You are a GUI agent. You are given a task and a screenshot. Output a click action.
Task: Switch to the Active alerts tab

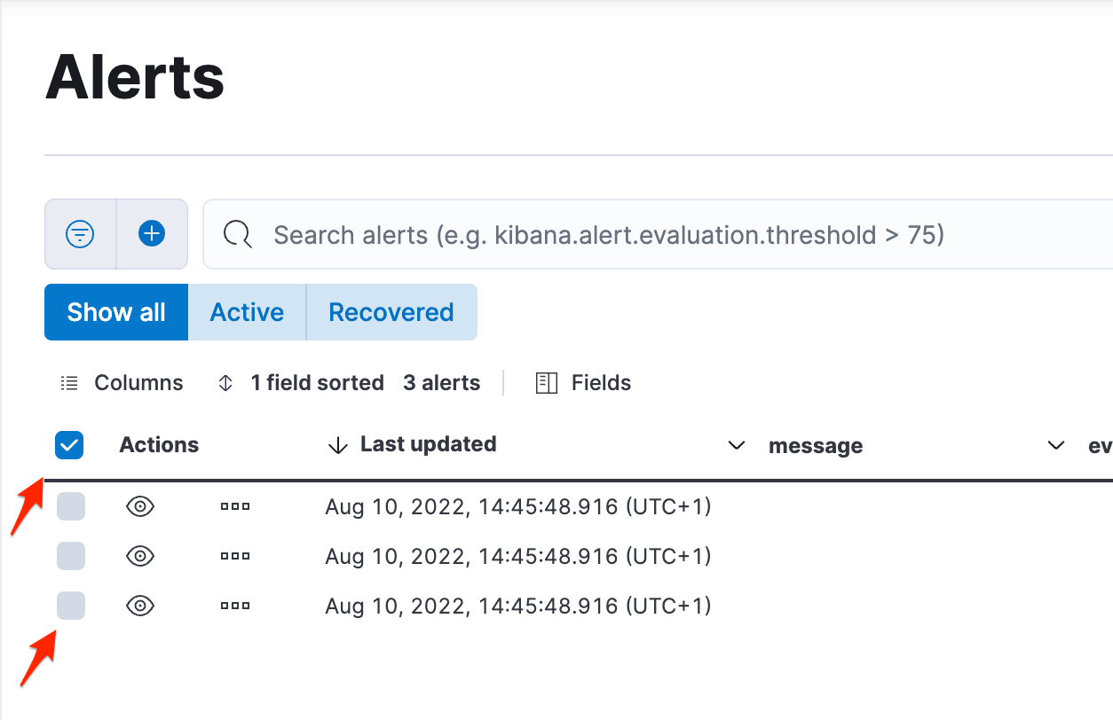247,311
